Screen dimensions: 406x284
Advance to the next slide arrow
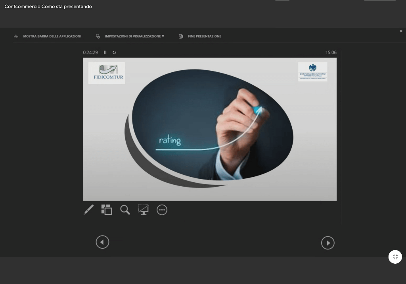click(327, 243)
